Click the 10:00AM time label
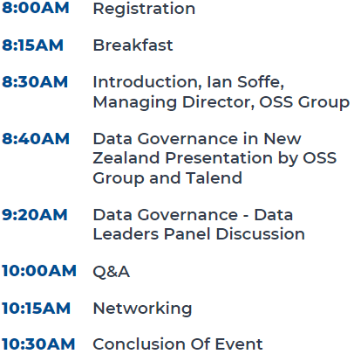The height and width of the screenshot is (361, 354). coord(39,271)
